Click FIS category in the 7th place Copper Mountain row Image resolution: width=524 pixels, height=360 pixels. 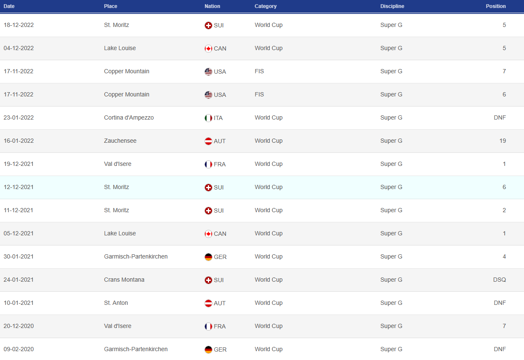click(259, 71)
